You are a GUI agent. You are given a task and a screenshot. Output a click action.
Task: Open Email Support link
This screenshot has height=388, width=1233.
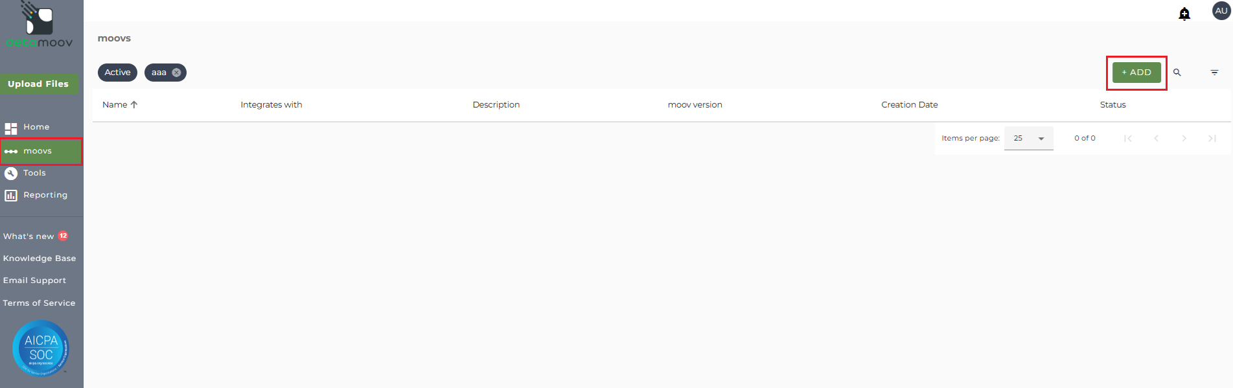tap(34, 280)
